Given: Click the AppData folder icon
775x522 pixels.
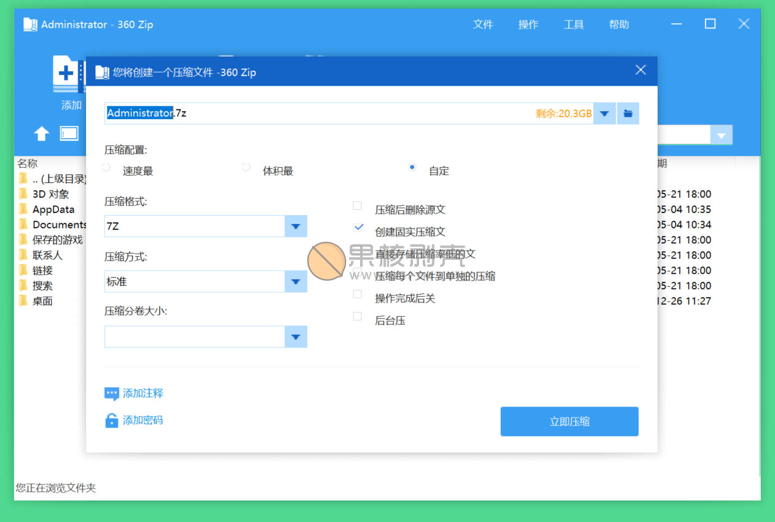Looking at the screenshot, I should coord(23,209).
